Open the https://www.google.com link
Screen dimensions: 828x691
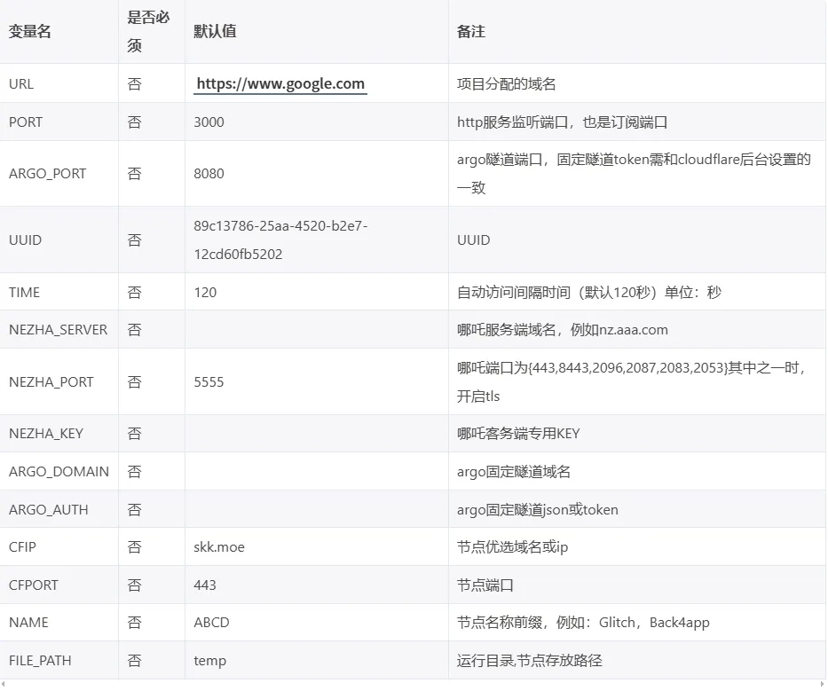pyautogui.click(x=280, y=84)
